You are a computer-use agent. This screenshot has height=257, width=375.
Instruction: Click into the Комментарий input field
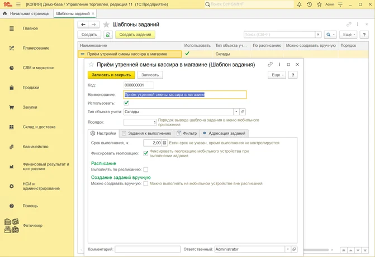[x=148, y=249]
